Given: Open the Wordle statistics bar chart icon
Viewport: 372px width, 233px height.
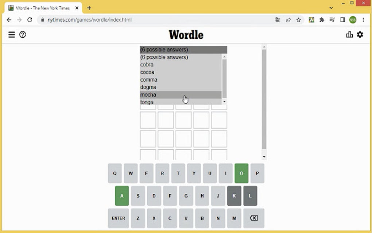Looking at the screenshot, I should 349,34.
